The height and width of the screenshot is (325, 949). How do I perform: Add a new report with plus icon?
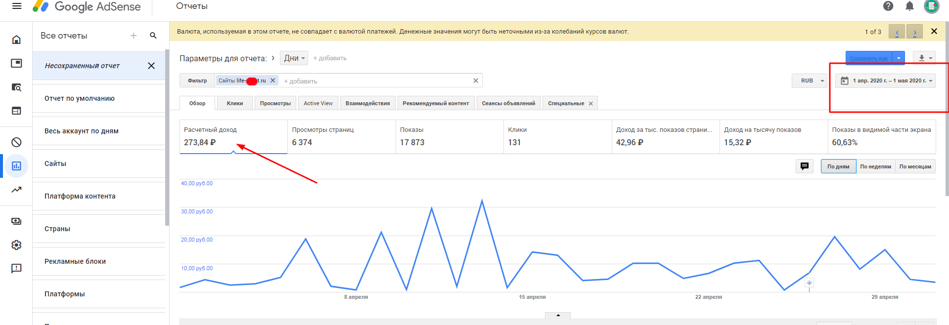tap(134, 36)
